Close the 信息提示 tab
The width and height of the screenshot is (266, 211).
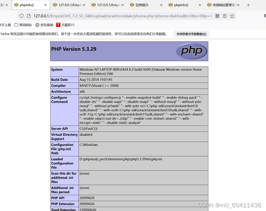[161, 5]
